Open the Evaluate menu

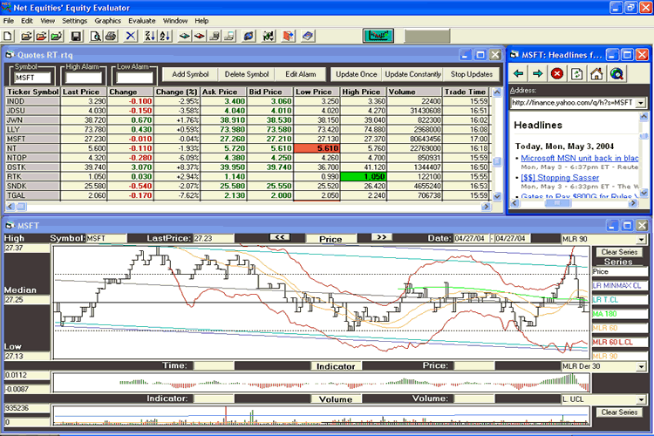[142, 20]
